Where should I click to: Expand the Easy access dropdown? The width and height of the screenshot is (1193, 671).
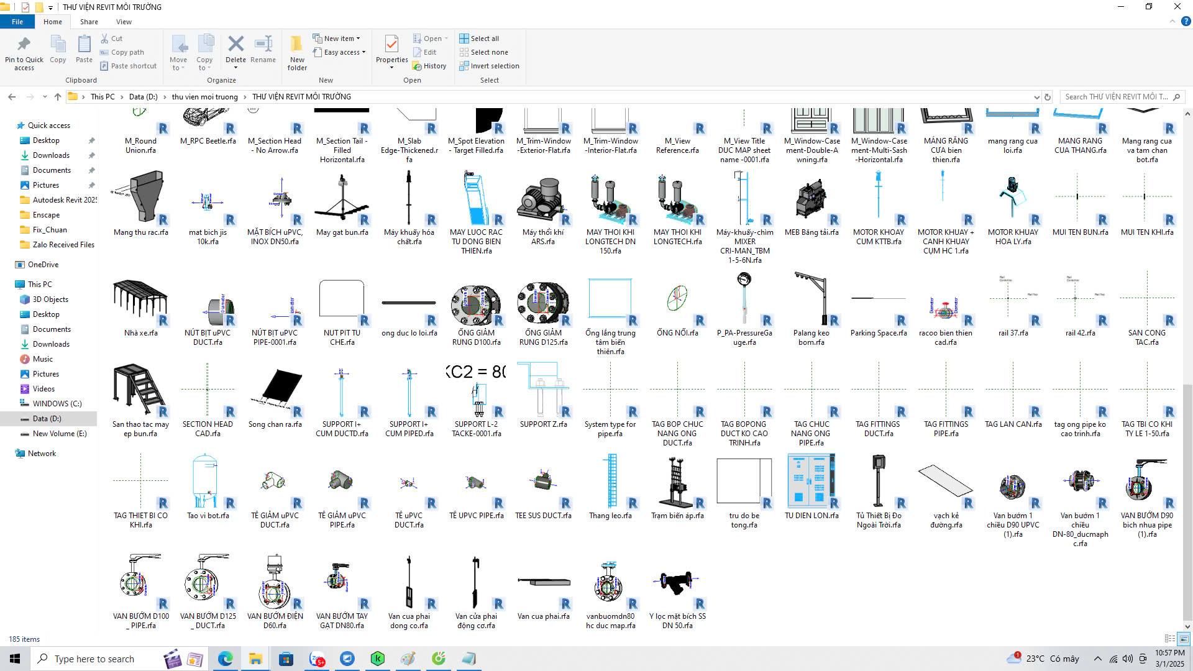(x=342, y=52)
